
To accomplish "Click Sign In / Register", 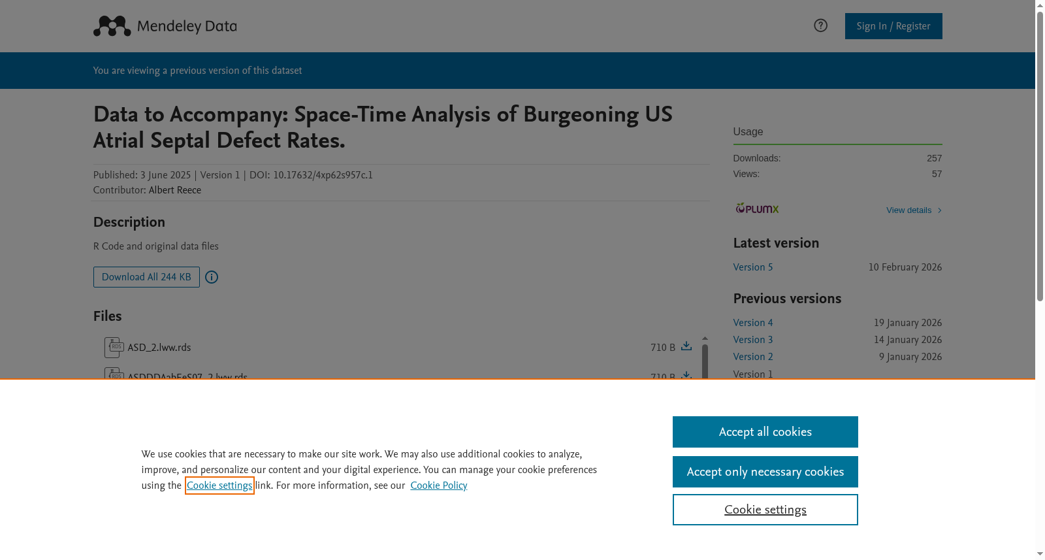I will click(893, 26).
